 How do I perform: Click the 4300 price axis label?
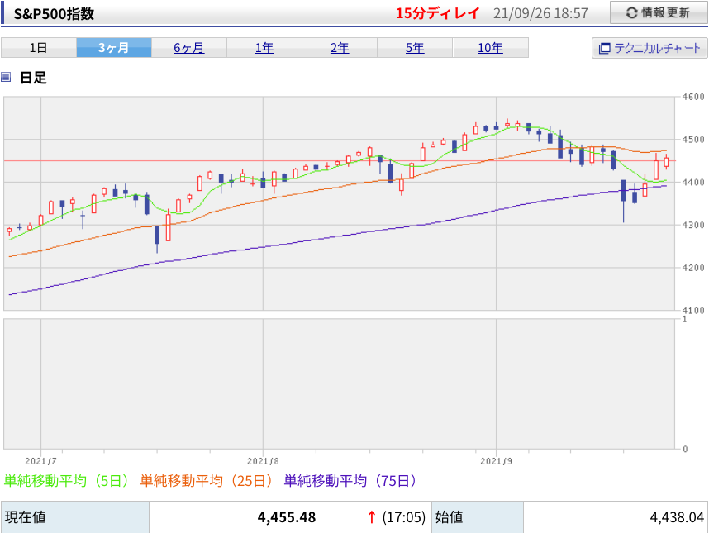coord(693,225)
